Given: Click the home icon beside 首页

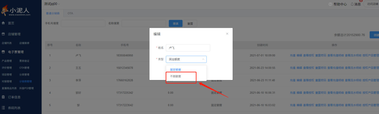Looking at the screenshot, I should [3, 23].
